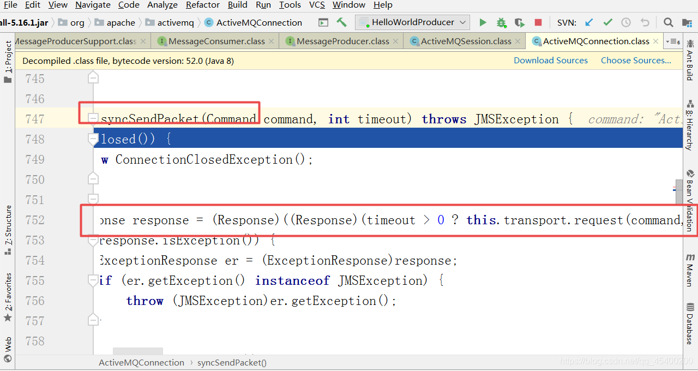Viewport: 698px width, 371px height.
Task: Click ActiveMQConnection in navigation bar
Action: 254,22
